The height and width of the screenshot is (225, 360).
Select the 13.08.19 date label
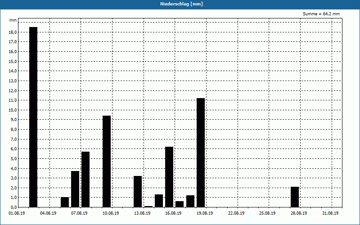point(142,213)
